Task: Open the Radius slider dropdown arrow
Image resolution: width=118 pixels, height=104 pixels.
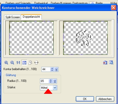Action: coord(55,81)
